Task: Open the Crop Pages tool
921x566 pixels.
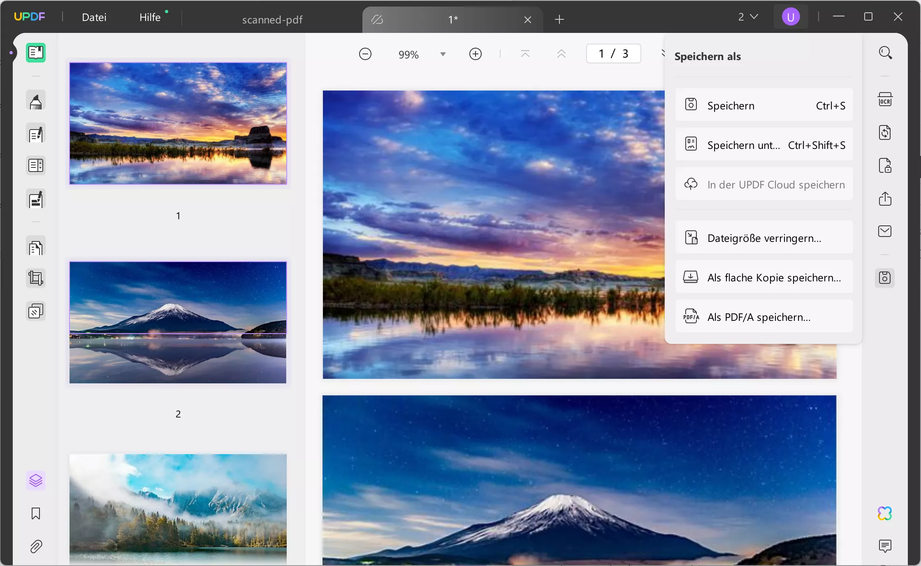Action: point(36,278)
